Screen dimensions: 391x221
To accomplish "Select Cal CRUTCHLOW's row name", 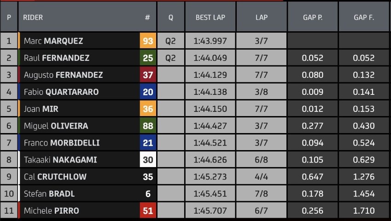I will [55, 177].
